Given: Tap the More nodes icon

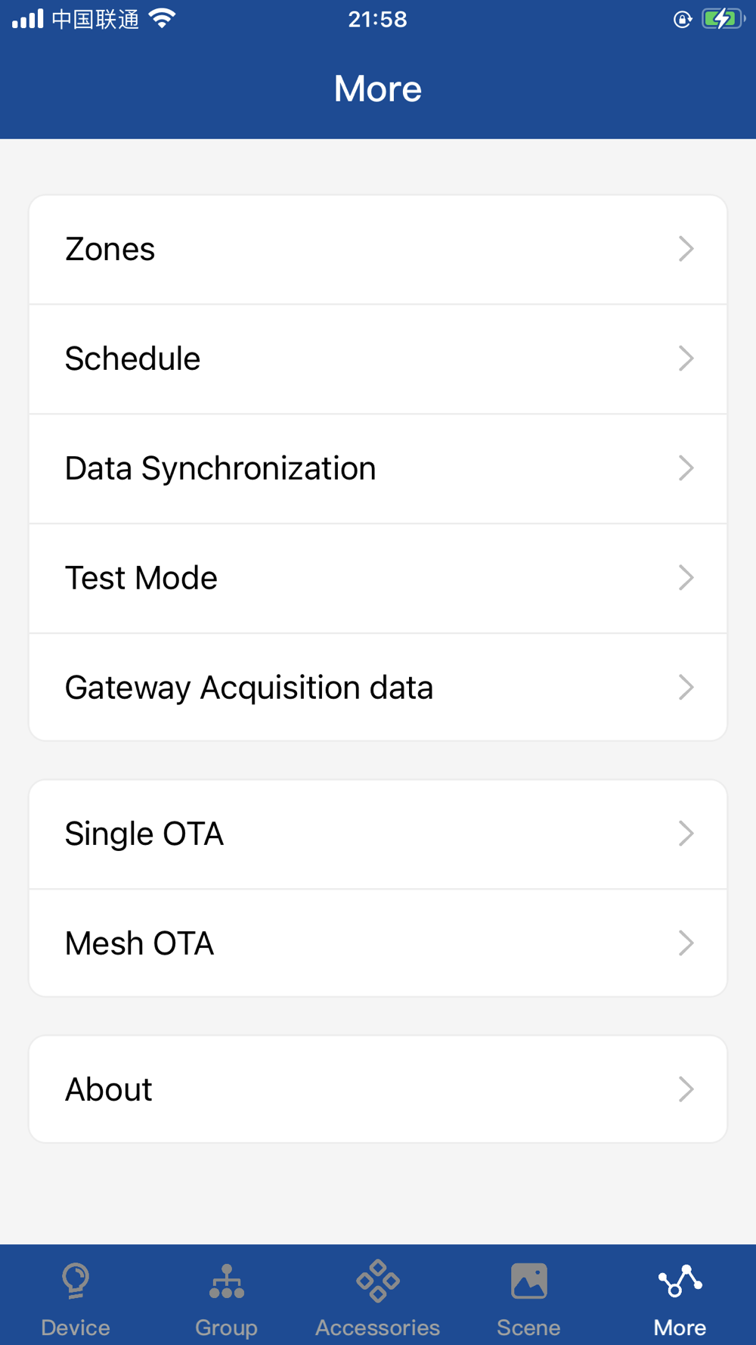Looking at the screenshot, I should tap(680, 1281).
